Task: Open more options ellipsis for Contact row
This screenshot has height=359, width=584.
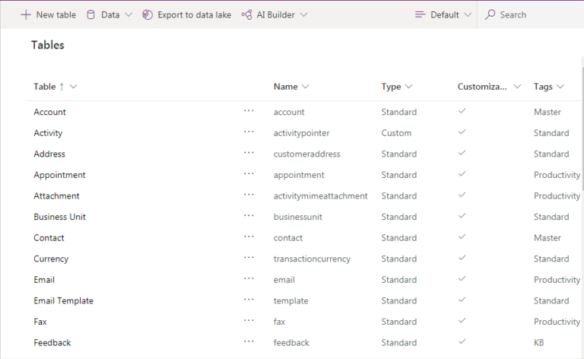Action: pyautogui.click(x=249, y=237)
